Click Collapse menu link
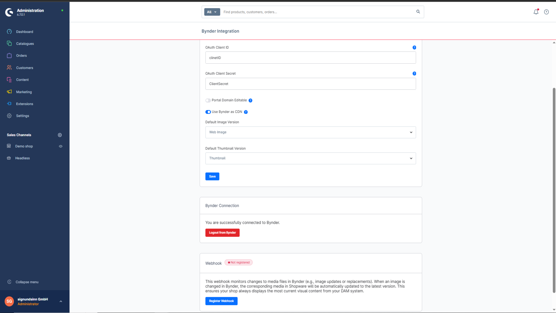The image size is (556, 313). point(27,282)
